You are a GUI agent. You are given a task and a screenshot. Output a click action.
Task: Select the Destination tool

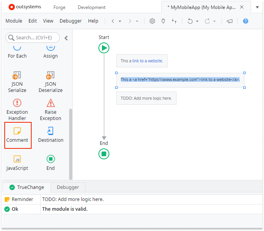click(50, 135)
